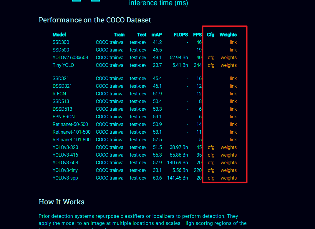The image size is (315, 229).
Task: Click the mAP column header
Action: (157, 34)
